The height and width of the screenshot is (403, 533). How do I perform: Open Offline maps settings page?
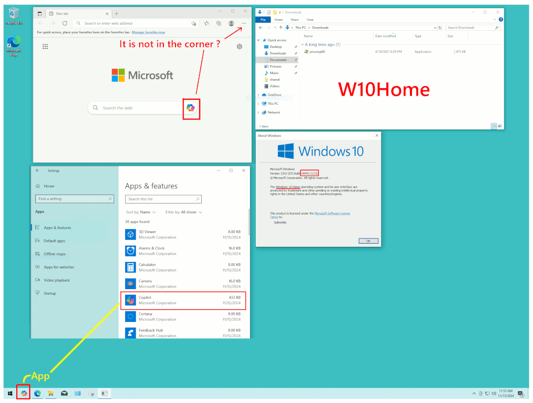[54, 254]
